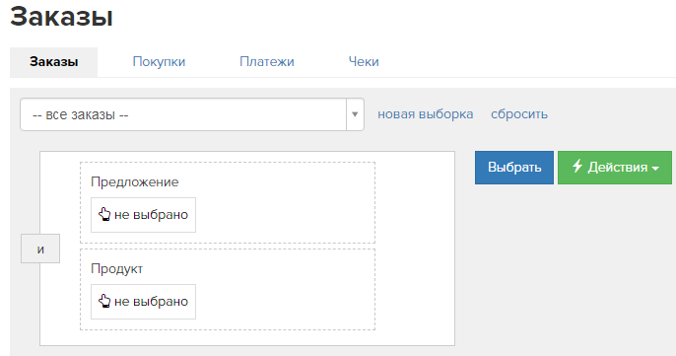Open the green Действия menu button
Image resolution: width=676 pixels, height=356 pixels.
tap(615, 168)
